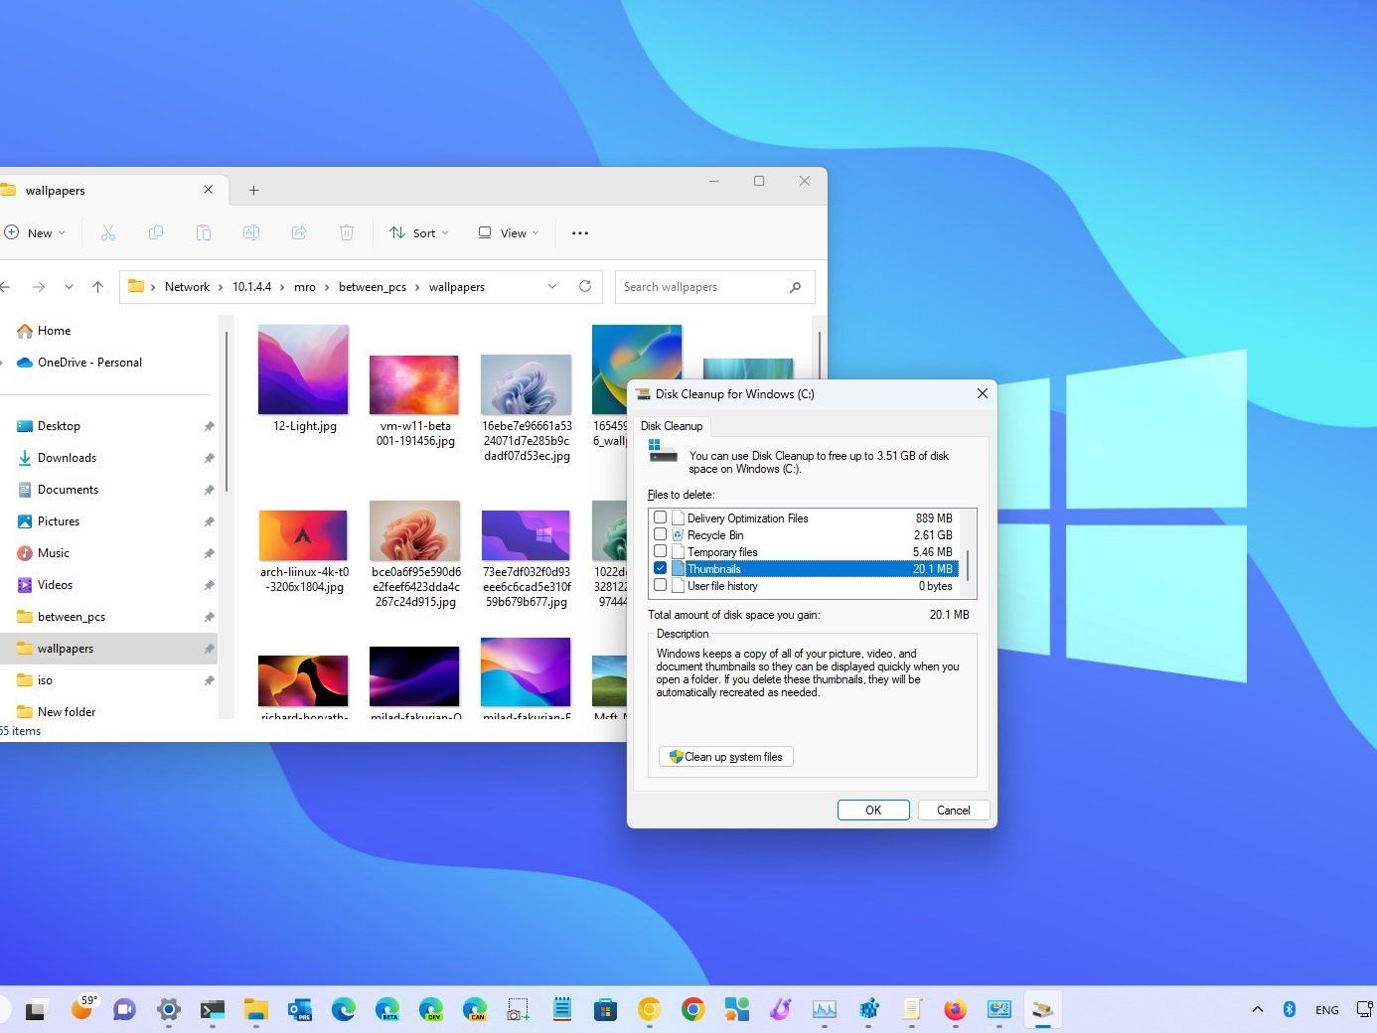Refresh the wallpapers folder view

(585, 287)
